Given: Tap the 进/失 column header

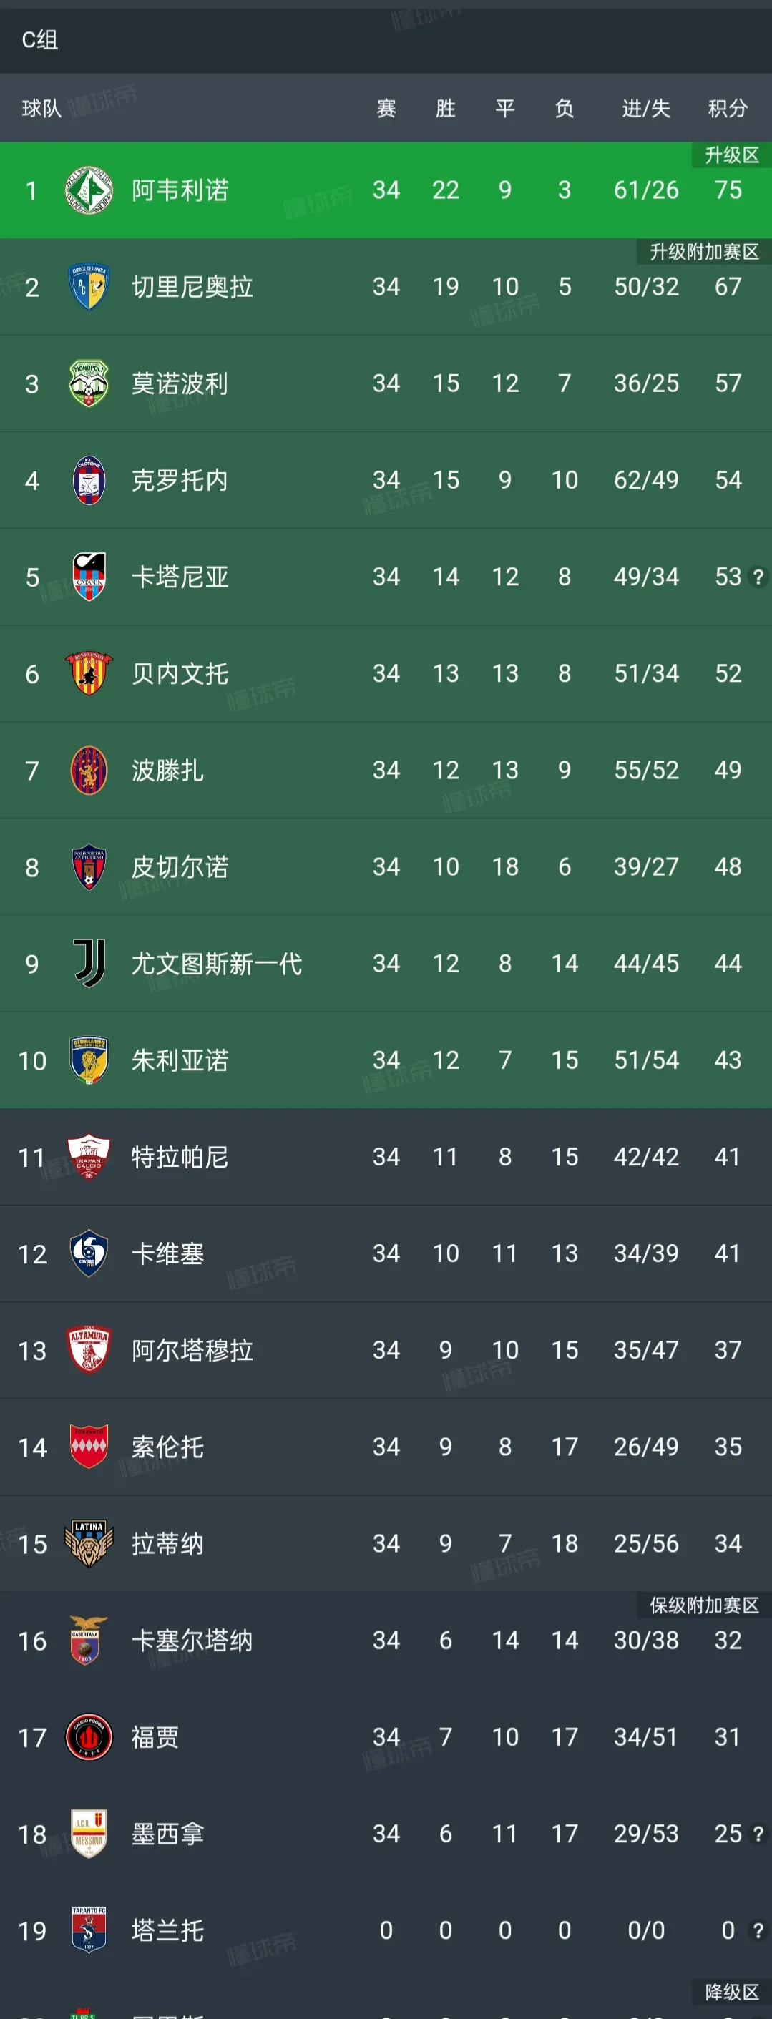Looking at the screenshot, I should pos(646,108).
